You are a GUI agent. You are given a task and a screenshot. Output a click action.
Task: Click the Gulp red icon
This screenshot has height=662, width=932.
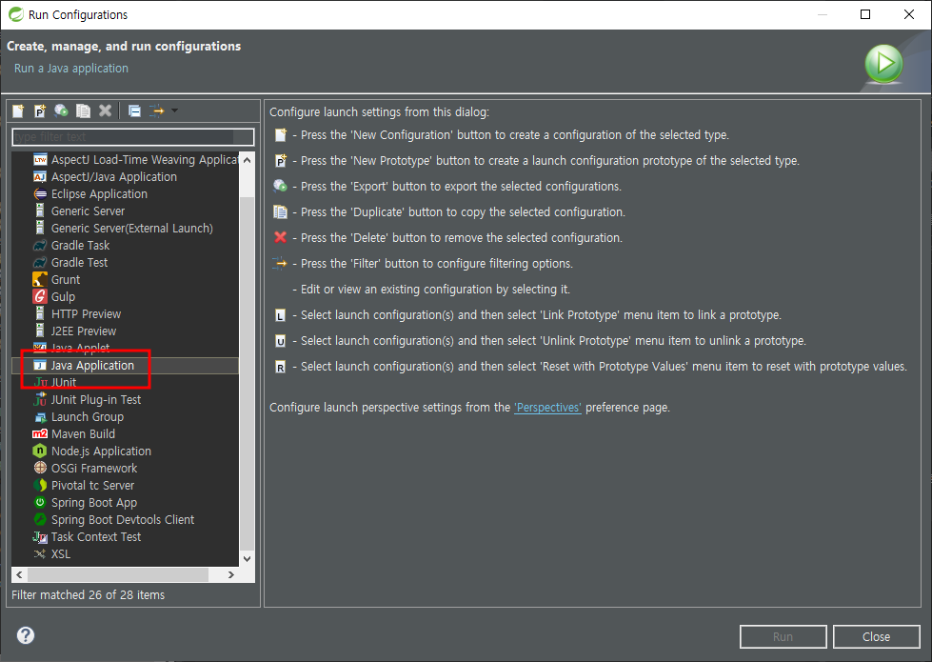[40, 296]
